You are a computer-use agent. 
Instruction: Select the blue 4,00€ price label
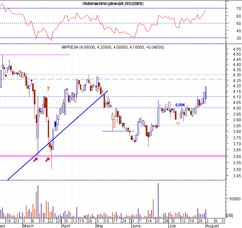[x=180, y=105]
